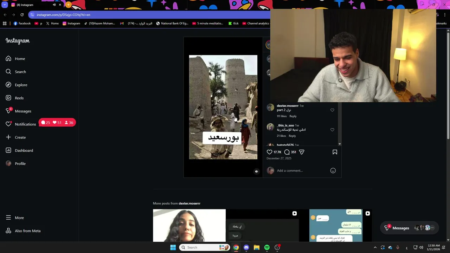This screenshot has height=253, width=450.
Task: Open _this_is_soo profile name
Action: (x=285, y=125)
